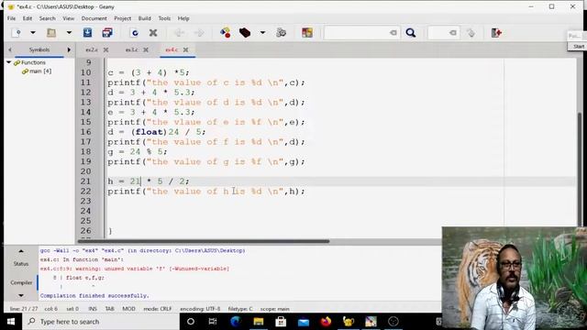Screen dimensions: 587x330
Task: Save the current file with the Save icon
Action: [88, 33]
